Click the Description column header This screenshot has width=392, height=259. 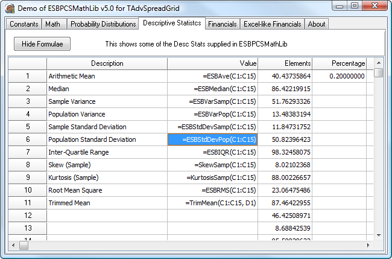point(107,63)
